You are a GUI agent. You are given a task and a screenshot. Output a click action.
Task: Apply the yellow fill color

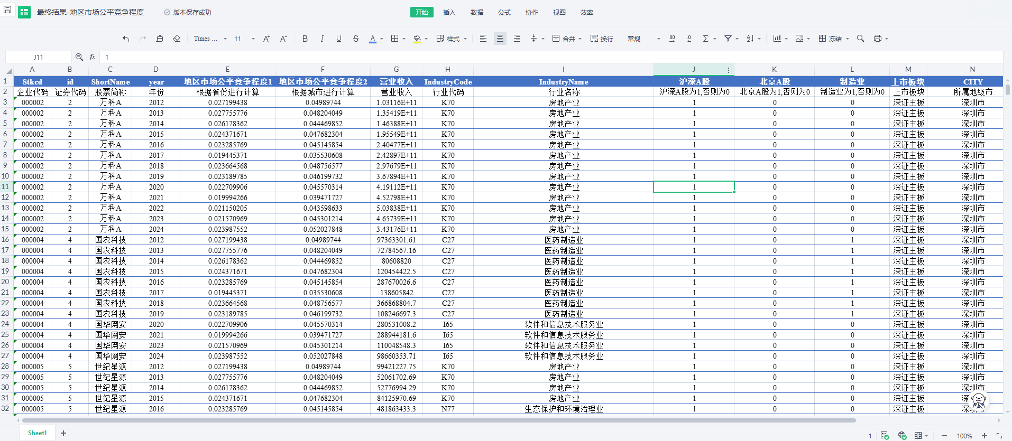click(x=417, y=39)
